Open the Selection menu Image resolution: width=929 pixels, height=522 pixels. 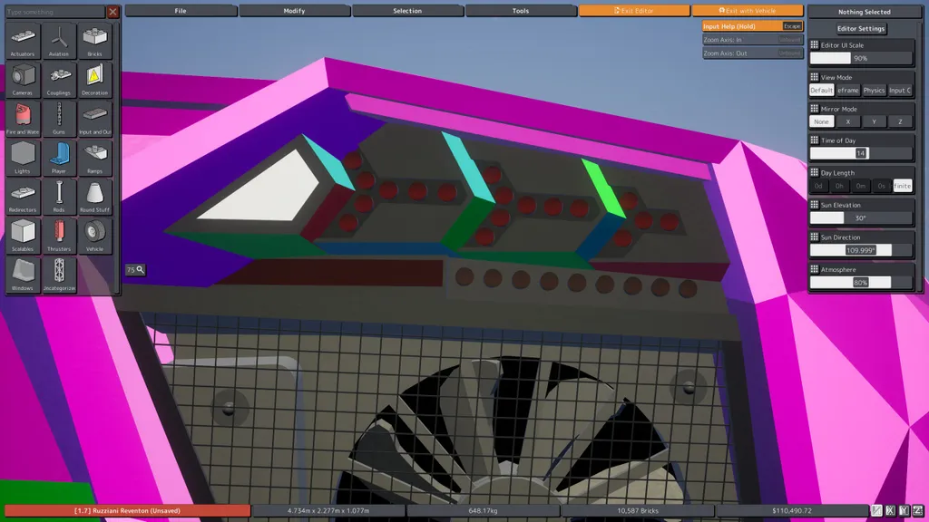(407, 11)
